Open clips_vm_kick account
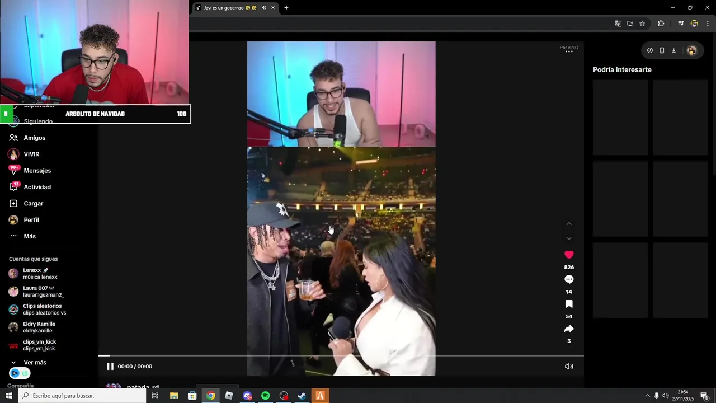Image resolution: width=716 pixels, height=403 pixels. coord(32,345)
